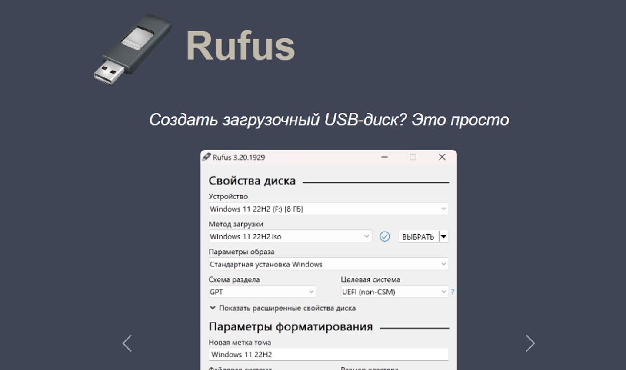Click the Параметры форматирования section heading

290,326
